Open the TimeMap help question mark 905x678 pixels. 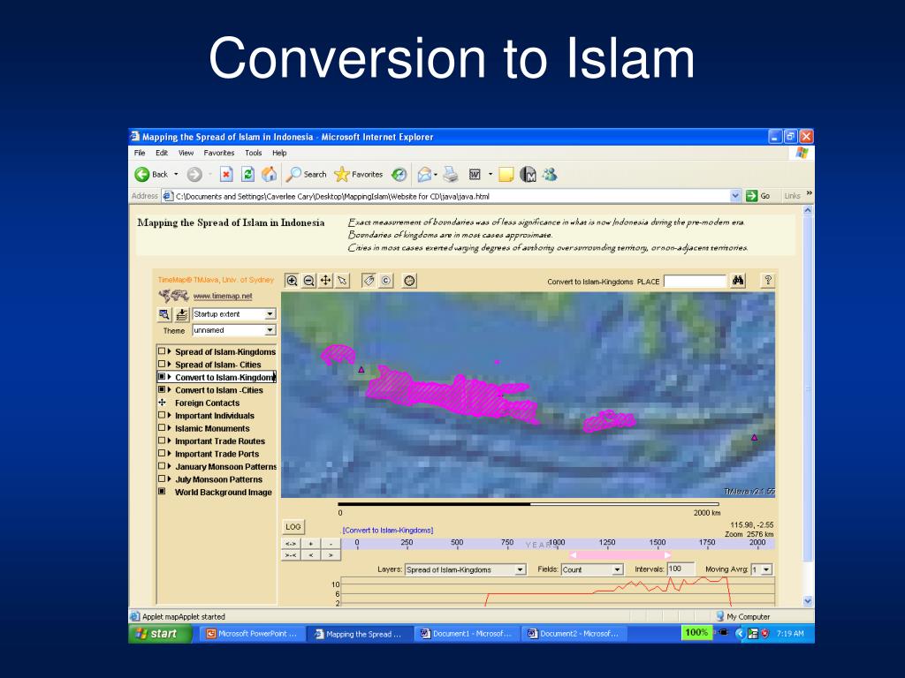pos(768,281)
